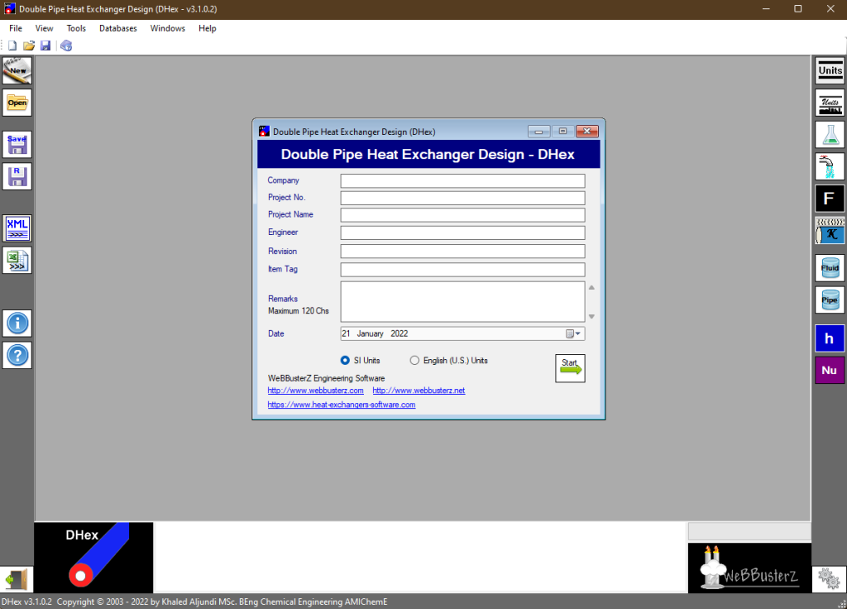Close the DHex dialog with red X
Screen dimensions: 847x609
tap(586, 132)
